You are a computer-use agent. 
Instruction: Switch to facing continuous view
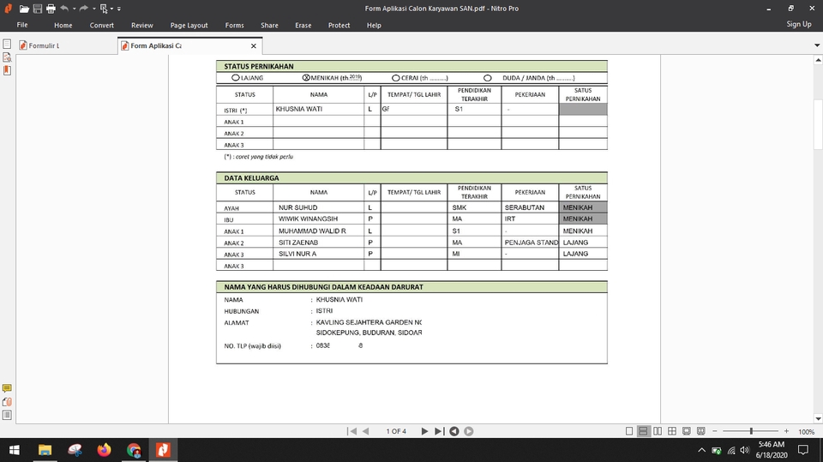(672, 431)
